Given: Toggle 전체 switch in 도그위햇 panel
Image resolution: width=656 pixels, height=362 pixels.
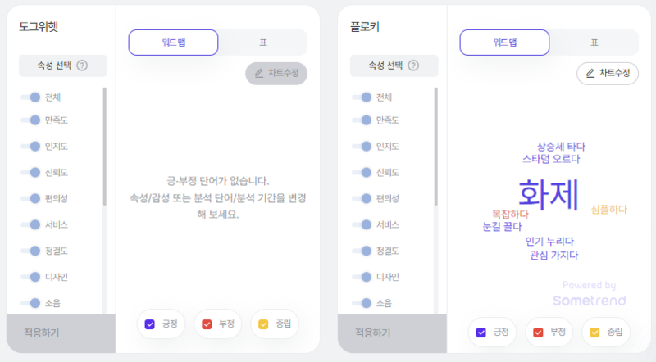Looking at the screenshot, I should (30, 97).
